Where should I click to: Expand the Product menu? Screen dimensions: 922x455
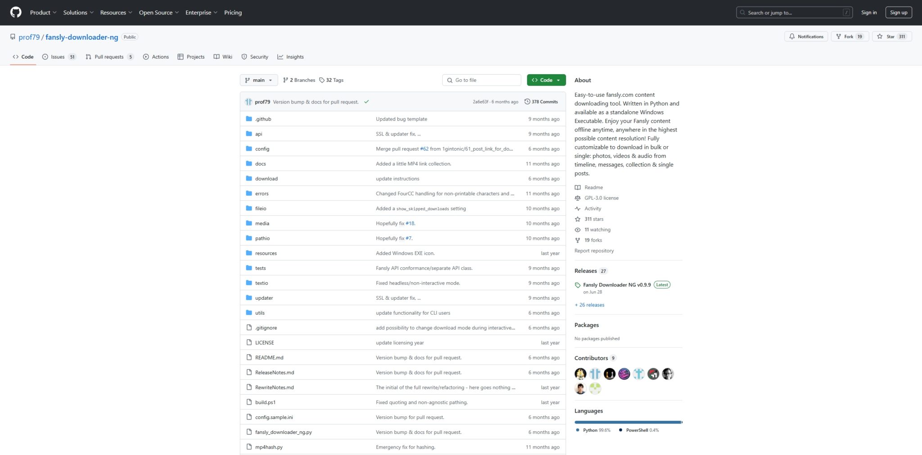[43, 13]
